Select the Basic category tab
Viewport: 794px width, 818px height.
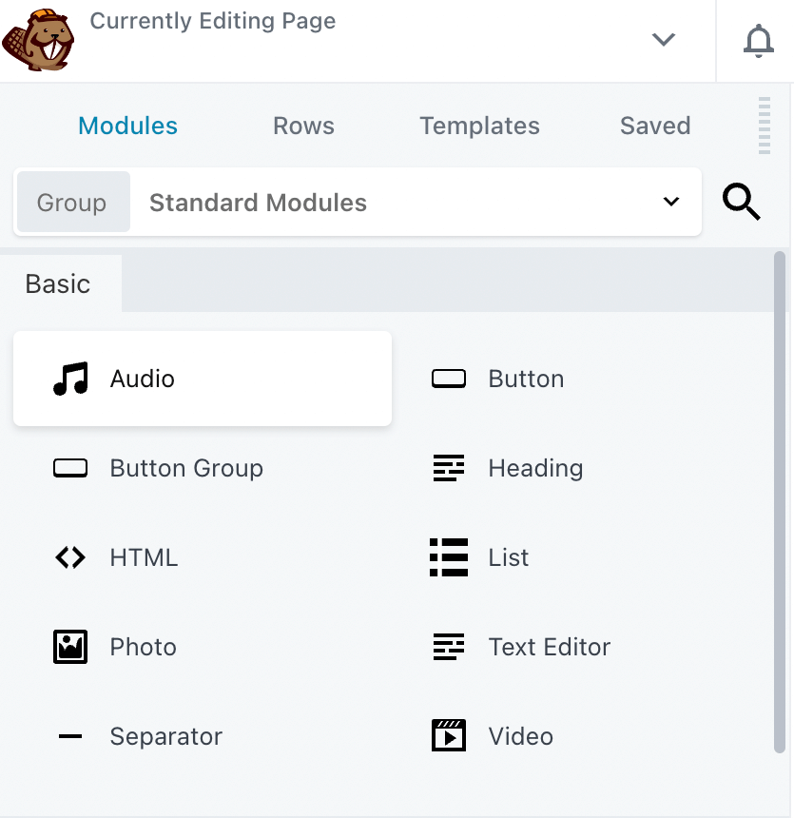pyautogui.click(x=59, y=282)
